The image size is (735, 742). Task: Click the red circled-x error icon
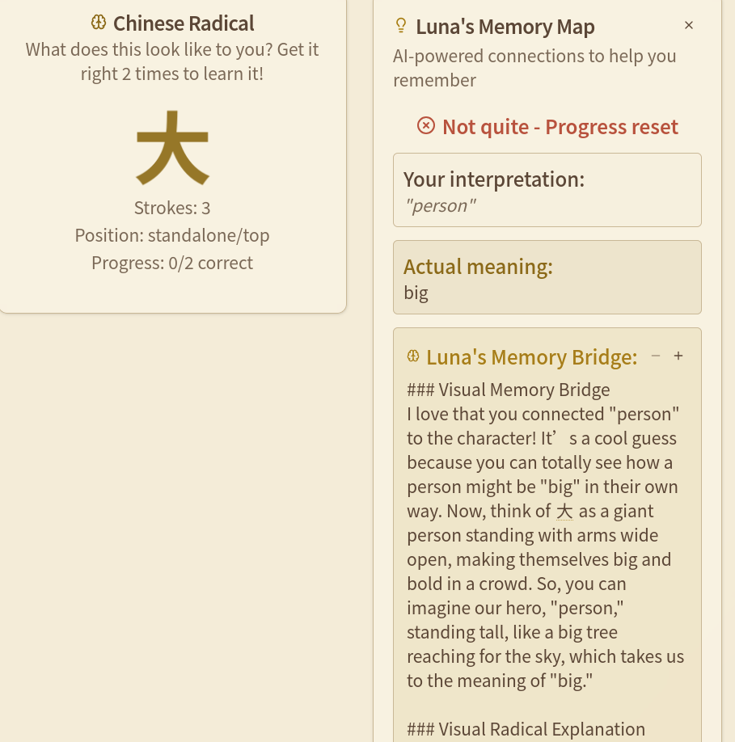pos(426,125)
